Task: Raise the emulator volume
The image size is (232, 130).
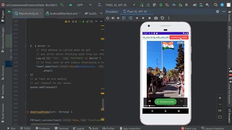Action: coord(113,18)
